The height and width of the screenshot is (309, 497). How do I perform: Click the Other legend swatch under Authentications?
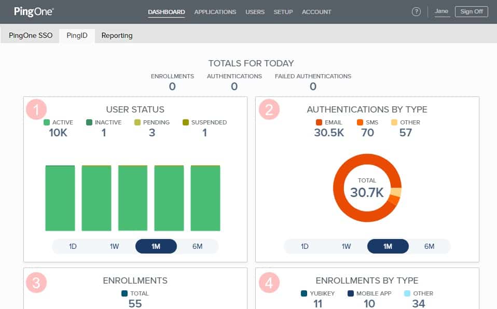click(394, 122)
